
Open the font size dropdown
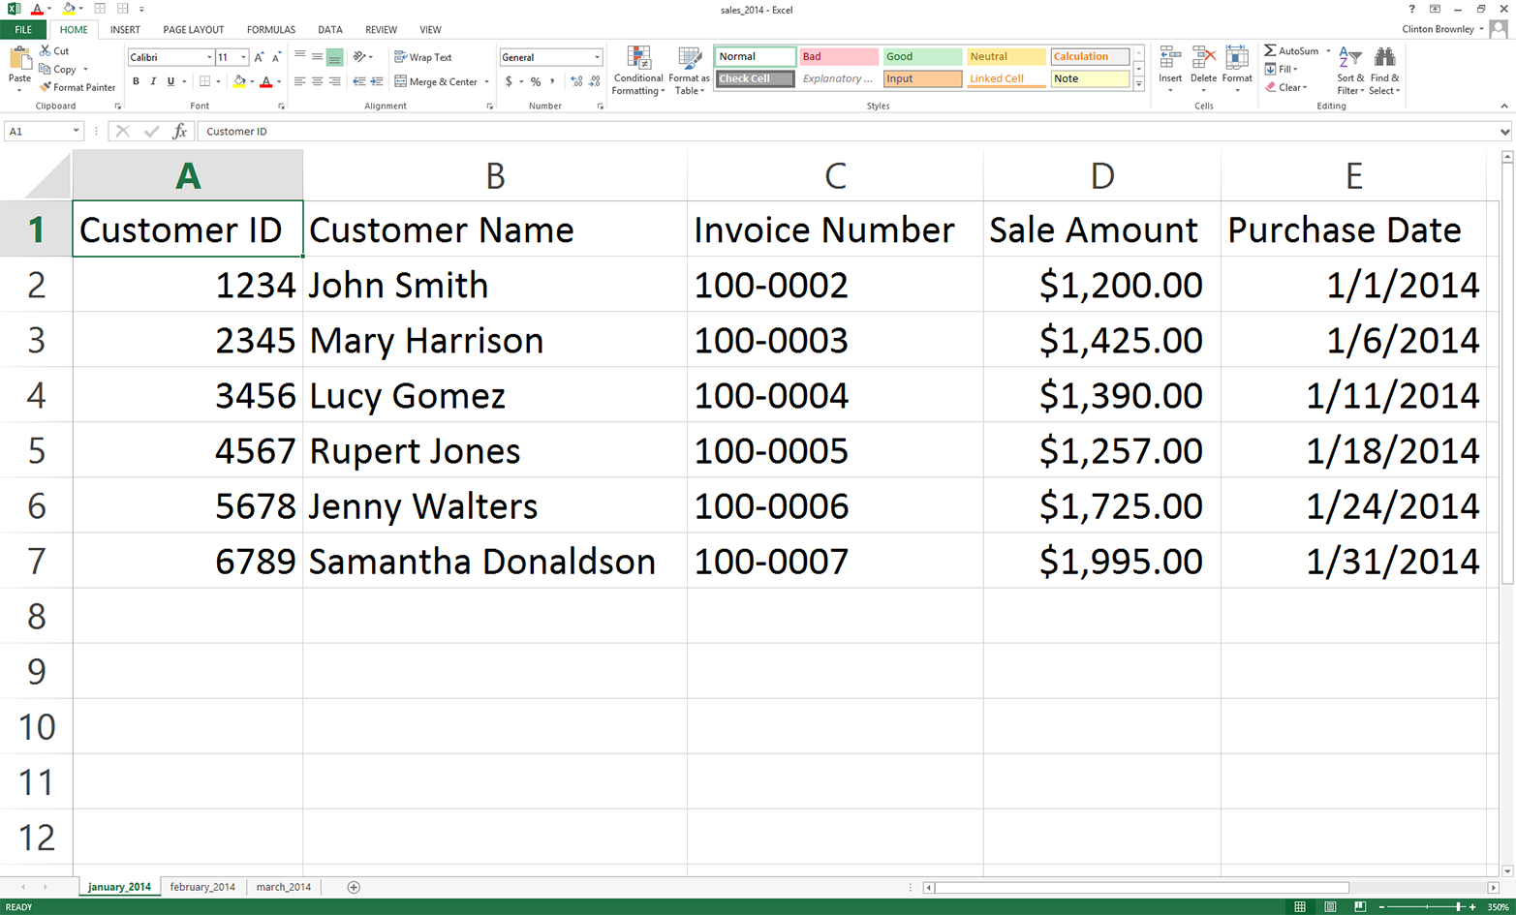pyautogui.click(x=243, y=57)
